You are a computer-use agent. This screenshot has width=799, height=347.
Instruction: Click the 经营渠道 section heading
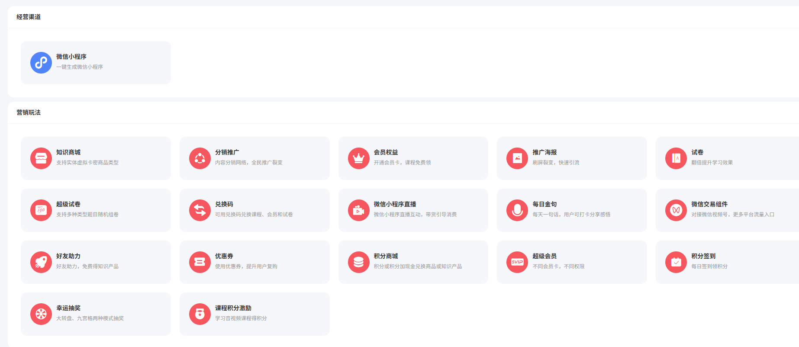[29, 17]
